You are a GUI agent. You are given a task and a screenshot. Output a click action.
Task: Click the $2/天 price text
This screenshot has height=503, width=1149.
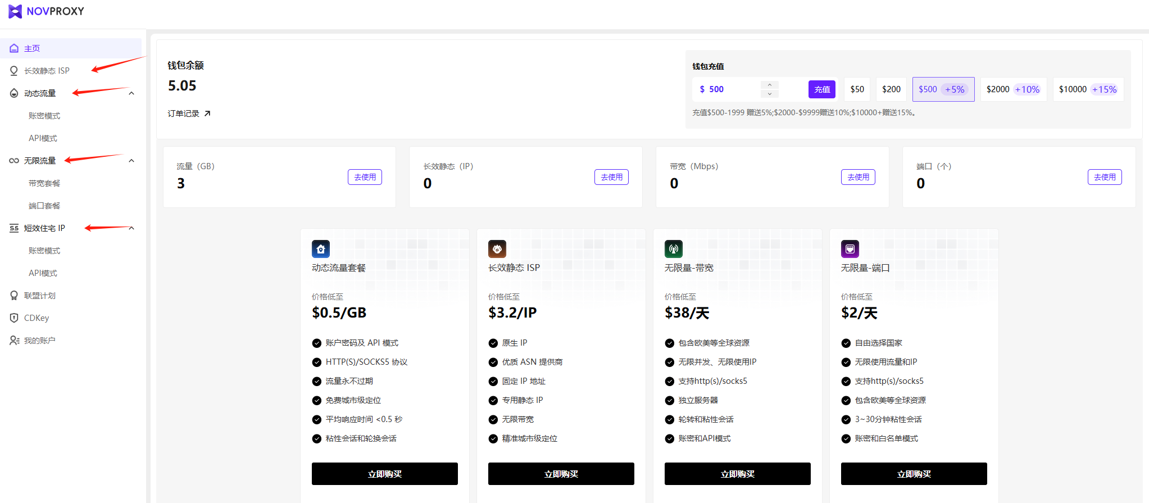coord(860,313)
